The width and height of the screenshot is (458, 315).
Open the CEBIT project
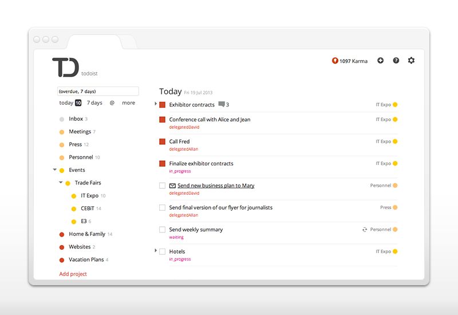pyautogui.click(x=88, y=208)
